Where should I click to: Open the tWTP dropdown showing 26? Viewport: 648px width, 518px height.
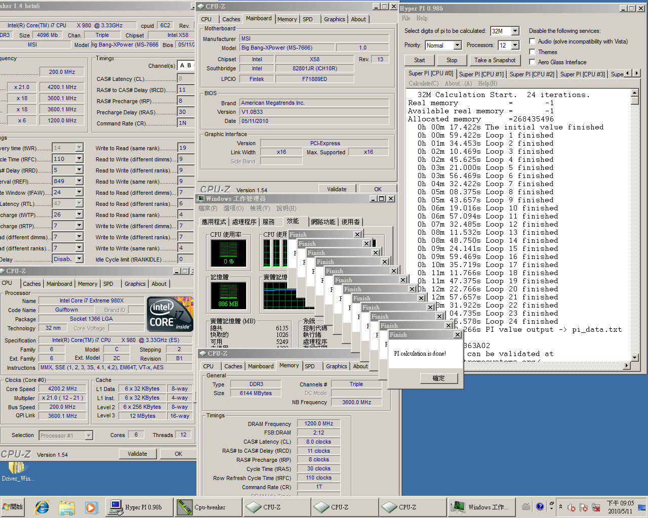pyautogui.click(x=79, y=214)
